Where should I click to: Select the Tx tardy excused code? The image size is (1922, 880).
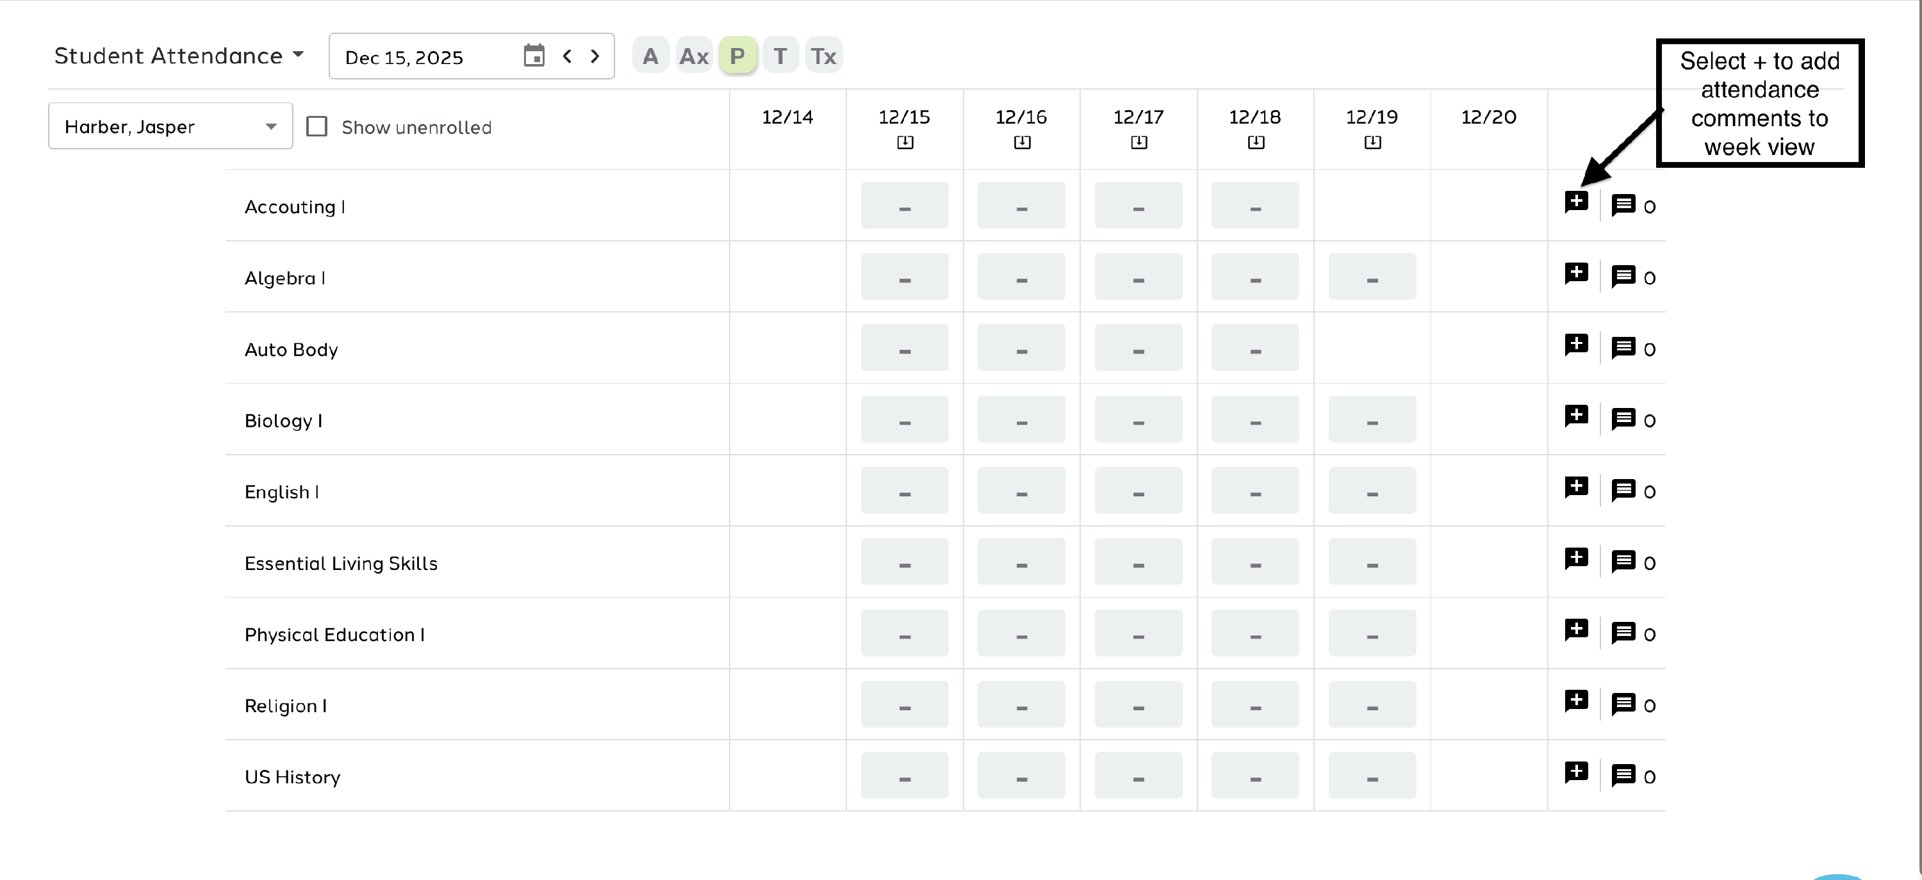(824, 56)
